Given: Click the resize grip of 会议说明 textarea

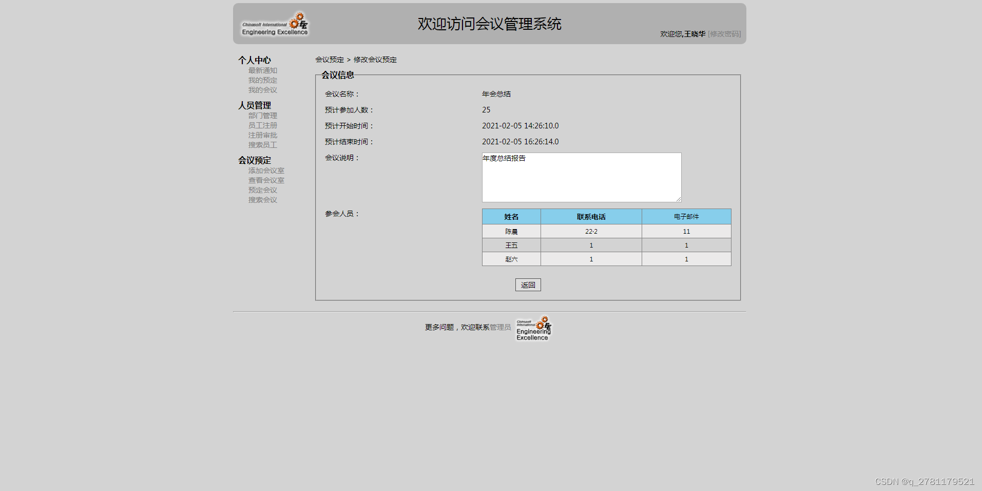Looking at the screenshot, I should [678, 199].
